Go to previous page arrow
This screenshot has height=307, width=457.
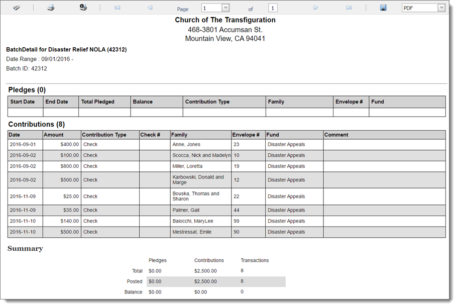point(150,8)
